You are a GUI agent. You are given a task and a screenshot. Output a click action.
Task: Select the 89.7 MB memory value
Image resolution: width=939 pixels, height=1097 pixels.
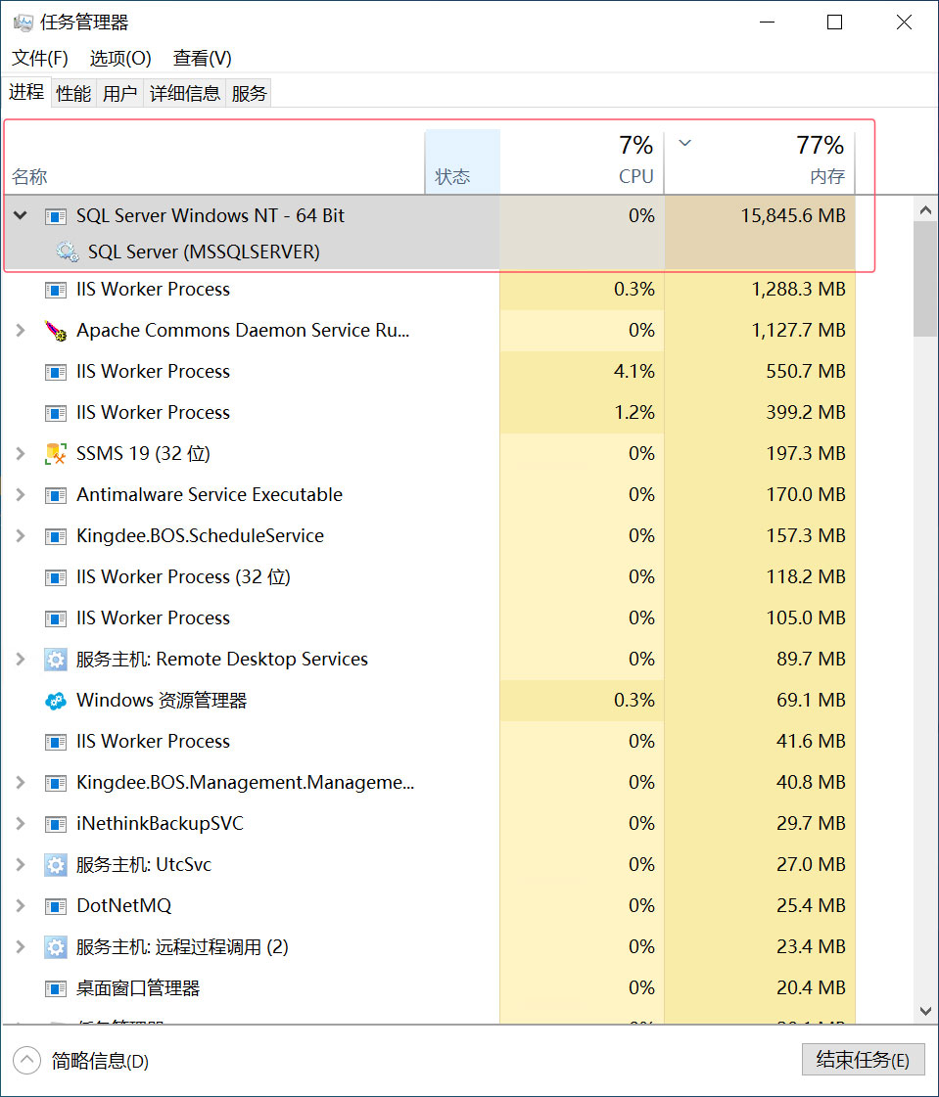click(x=811, y=659)
